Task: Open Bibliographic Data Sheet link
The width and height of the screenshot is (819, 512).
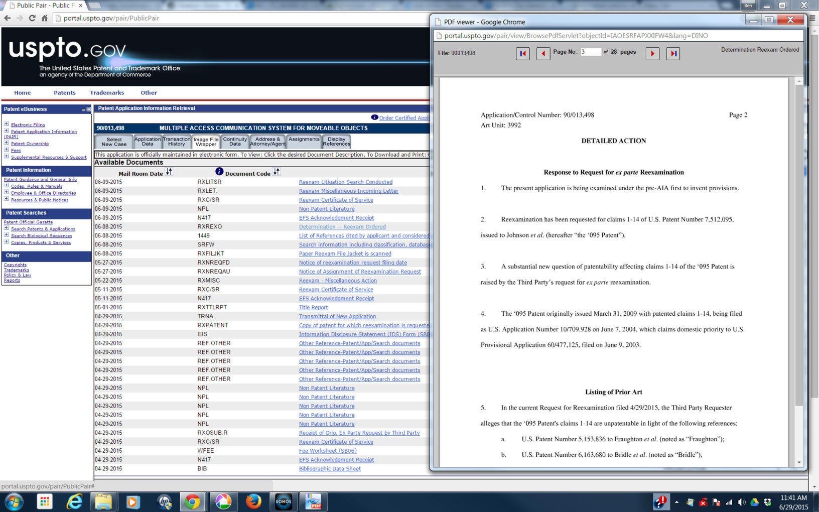Action: pyautogui.click(x=330, y=469)
